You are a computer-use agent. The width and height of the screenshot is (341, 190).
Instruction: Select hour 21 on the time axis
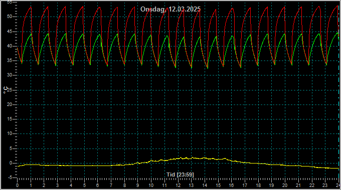(x=298, y=185)
